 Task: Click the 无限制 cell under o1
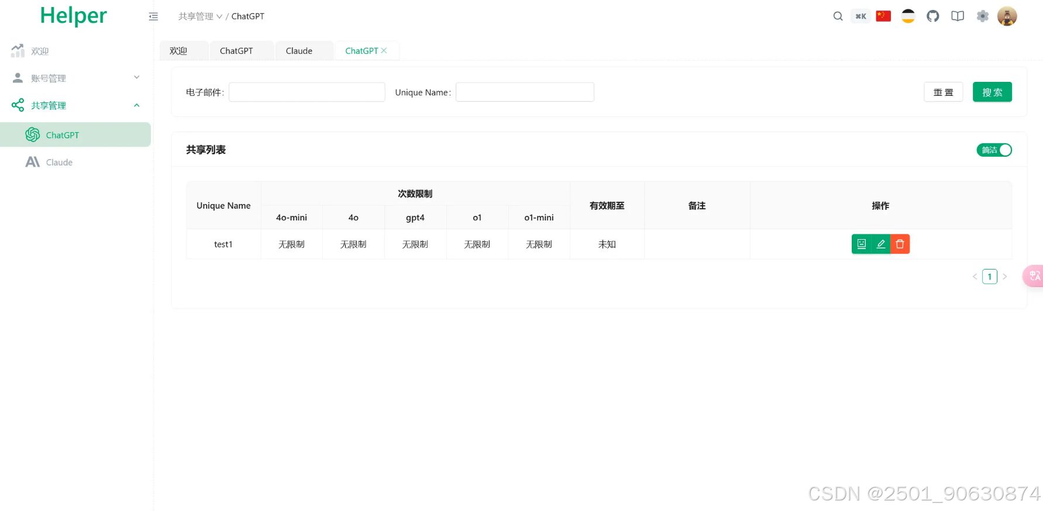pyautogui.click(x=477, y=244)
